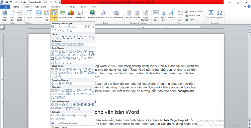251x128 pixels.
Task: Open the References tab
Action: tap(56, 7)
